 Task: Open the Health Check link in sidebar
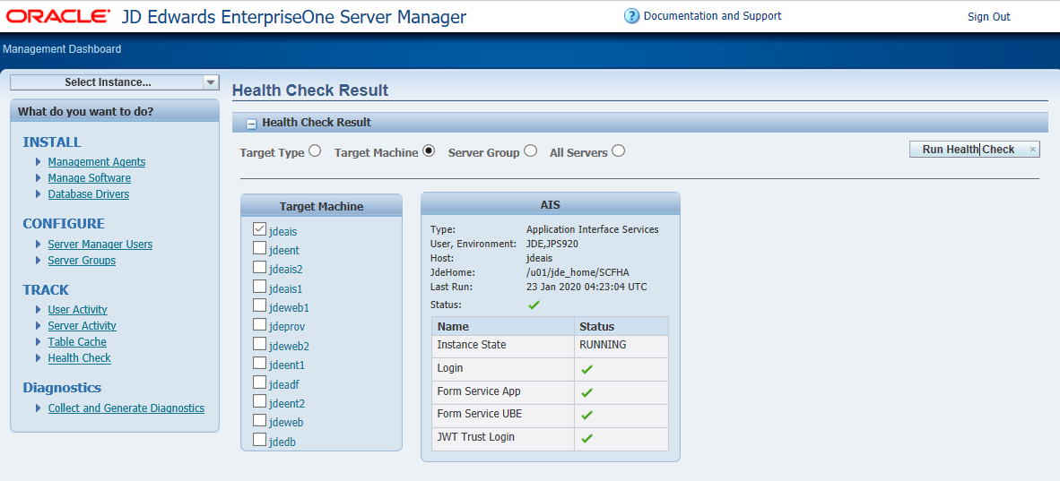(x=79, y=358)
